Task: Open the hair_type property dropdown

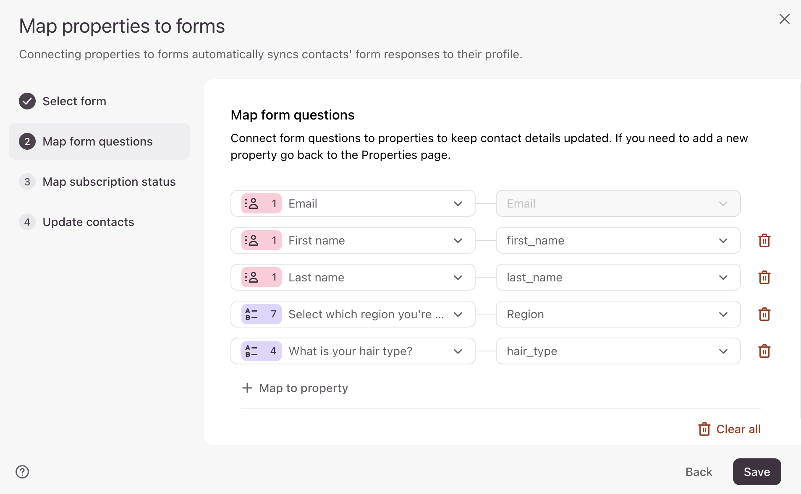Action: pos(618,351)
